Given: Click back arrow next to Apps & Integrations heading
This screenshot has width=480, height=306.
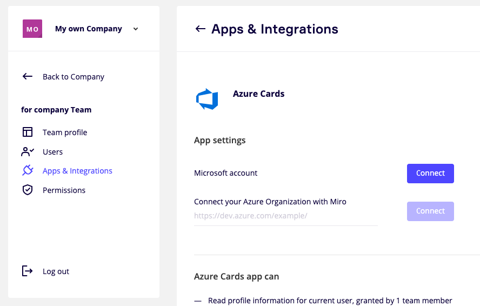Looking at the screenshot, I should 201,29.
